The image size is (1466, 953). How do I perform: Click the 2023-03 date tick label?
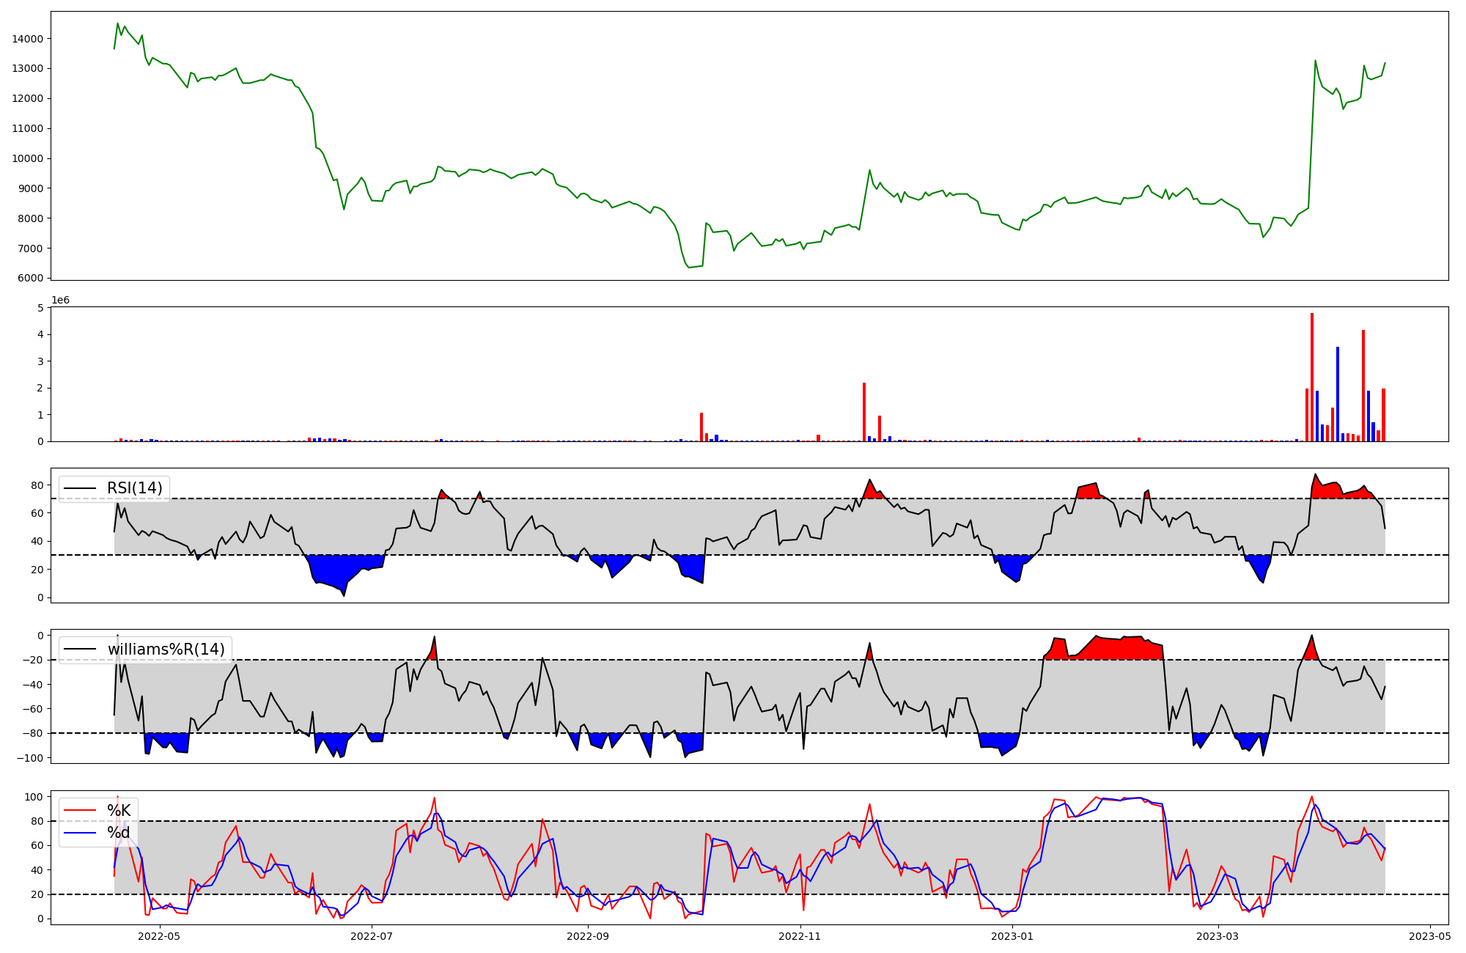[x=1218, y=936]
